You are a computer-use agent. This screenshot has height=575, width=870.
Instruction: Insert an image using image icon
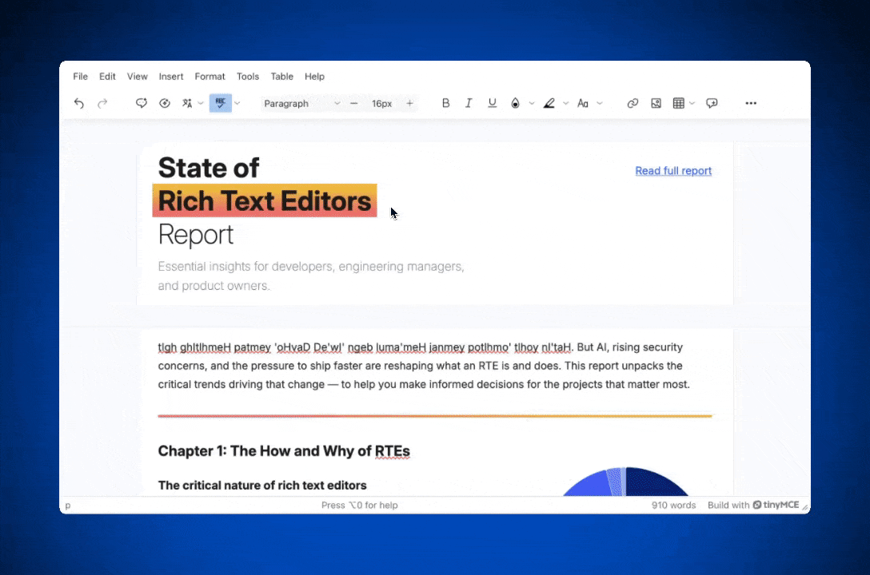656,103
